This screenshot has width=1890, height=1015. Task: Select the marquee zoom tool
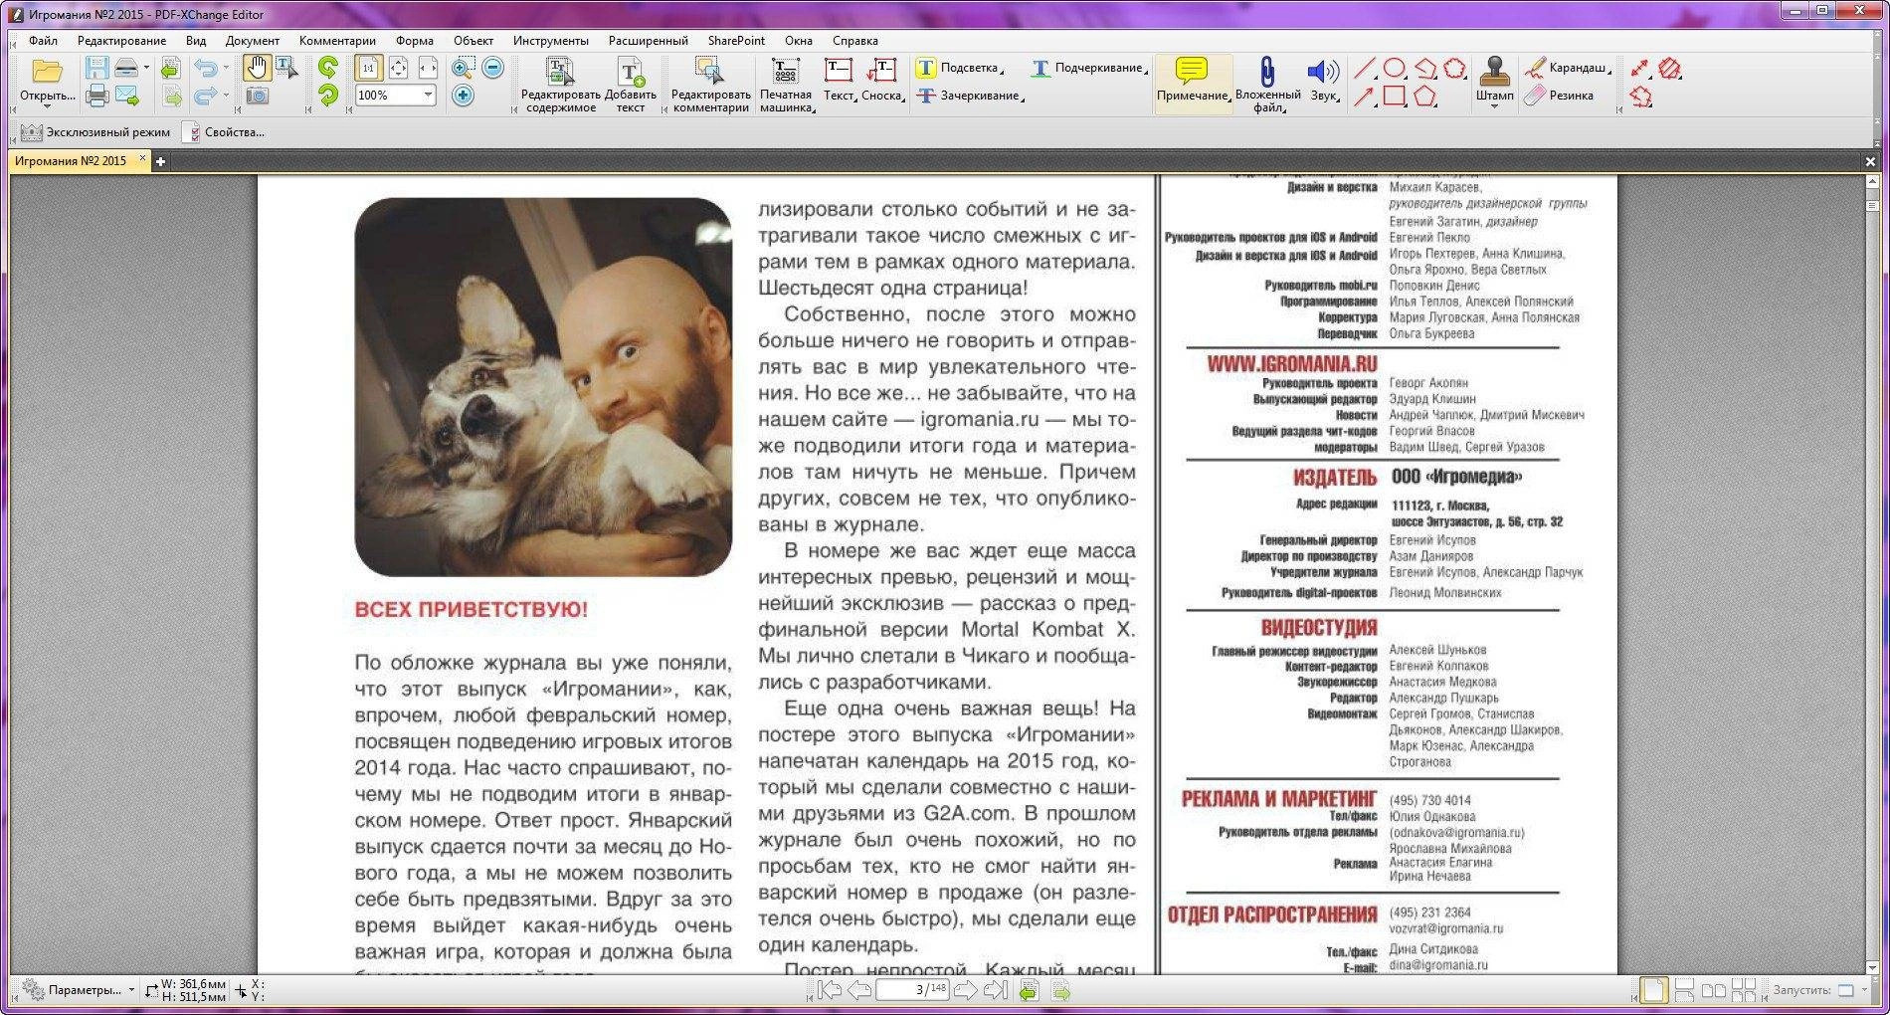[x=463, y=68]
